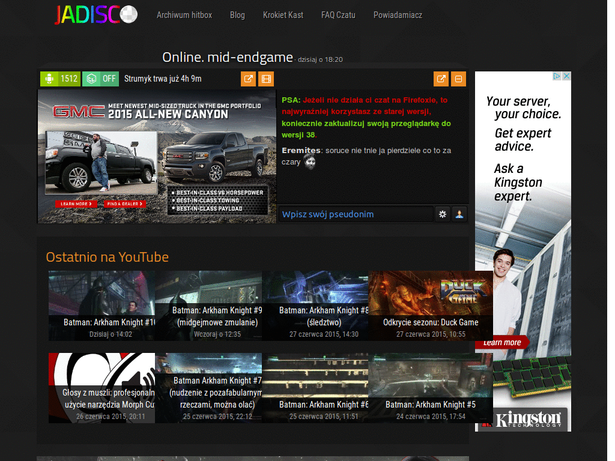Screen dimensions: 615x461
Task: Open Odkrycie sezonu: Duck Game video
Action: (x=431, y=306)
